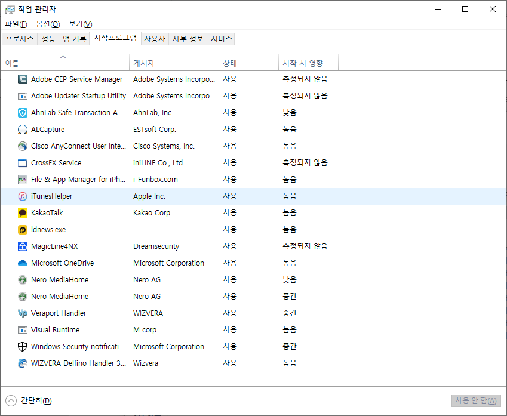The width and height of the screenshot is (507, 416).
Task: Switch to the 프로세스 tab
Action: tap(19, 39)
